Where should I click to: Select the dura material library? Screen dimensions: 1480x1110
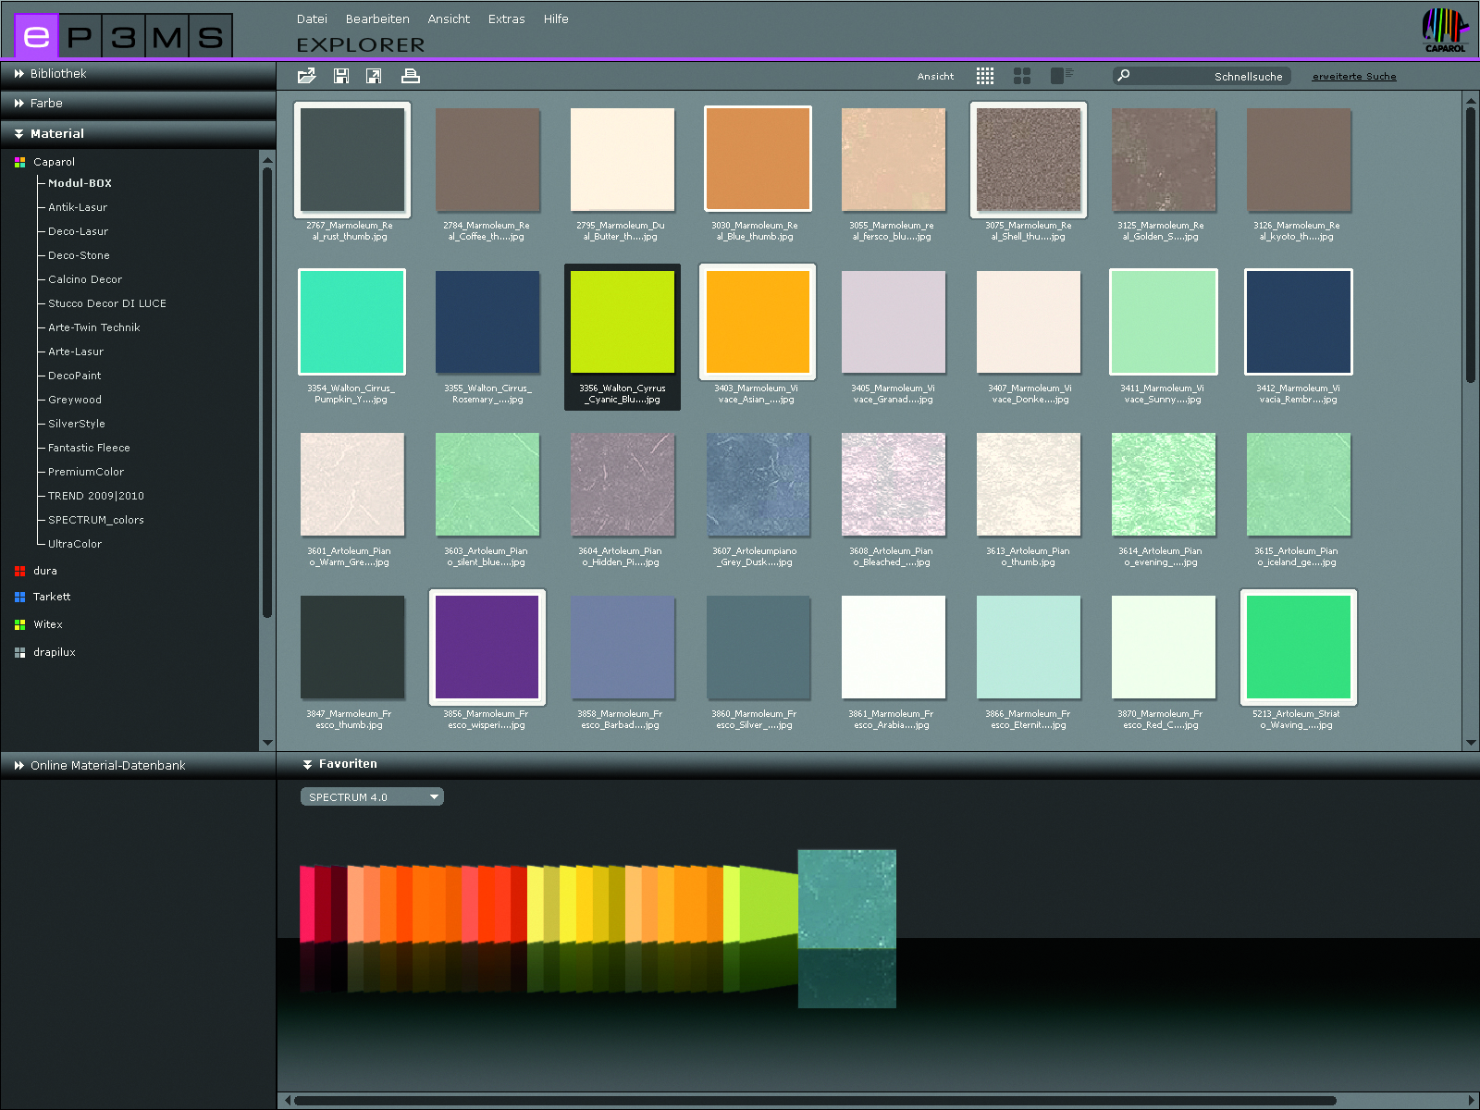click(x=45, y=572)
